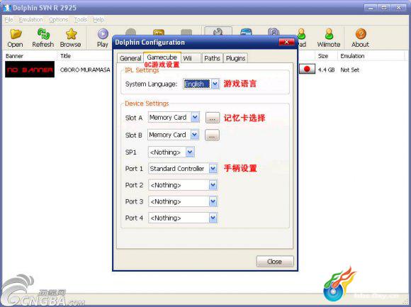Open Port 4 controller dropdown

(x=213, y=218)
